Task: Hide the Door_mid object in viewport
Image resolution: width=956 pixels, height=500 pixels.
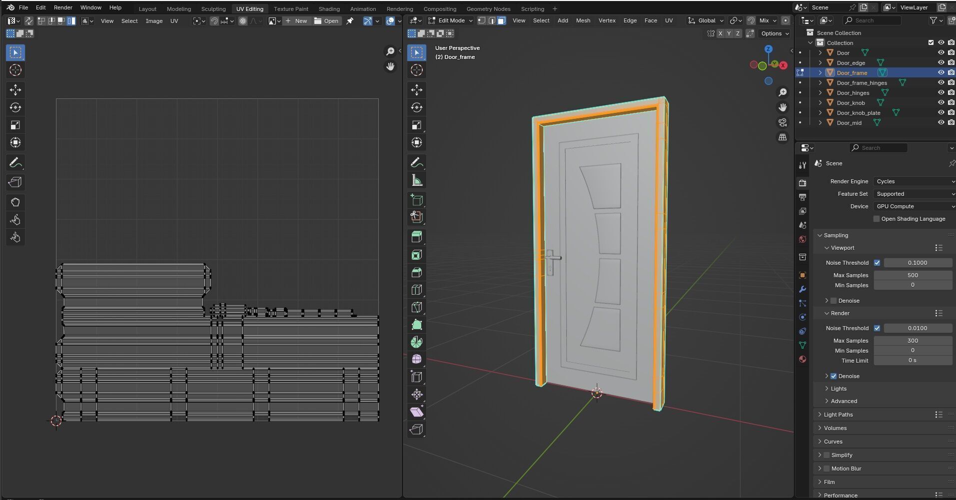Action: coord(941,122)
